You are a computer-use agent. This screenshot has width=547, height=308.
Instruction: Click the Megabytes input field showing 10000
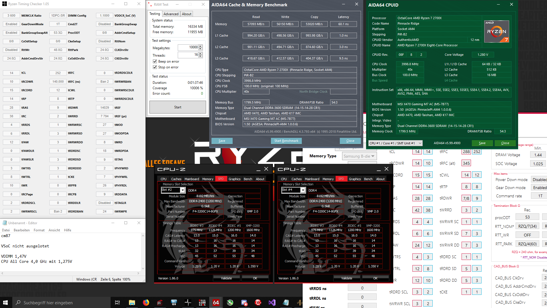188,47
